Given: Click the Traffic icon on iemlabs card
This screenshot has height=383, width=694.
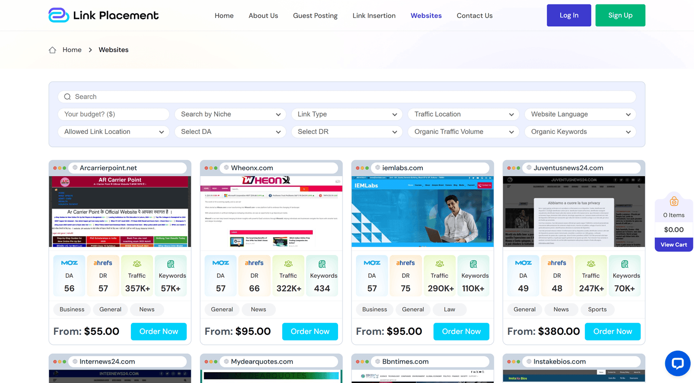Looking at the screenshot, I should 439,264.
